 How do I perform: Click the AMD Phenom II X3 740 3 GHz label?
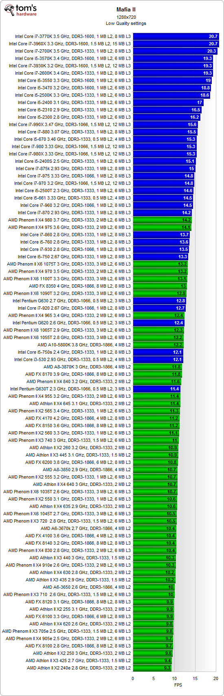pos(70,440)
